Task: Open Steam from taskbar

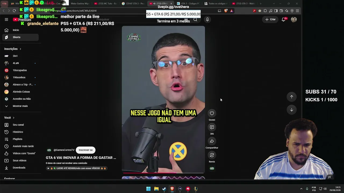Action: click(164, 189)
